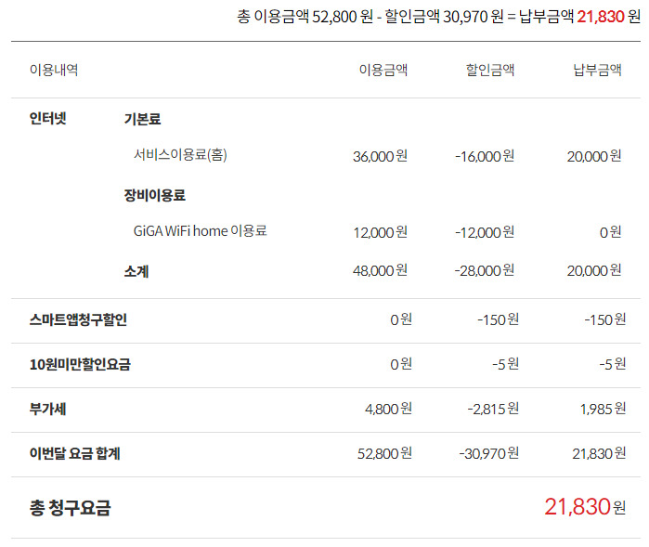The height and width of the screenshot is (547, 649).
Task: Click the 36,000원 service usage amount
Action: click(x=380, y=156)
